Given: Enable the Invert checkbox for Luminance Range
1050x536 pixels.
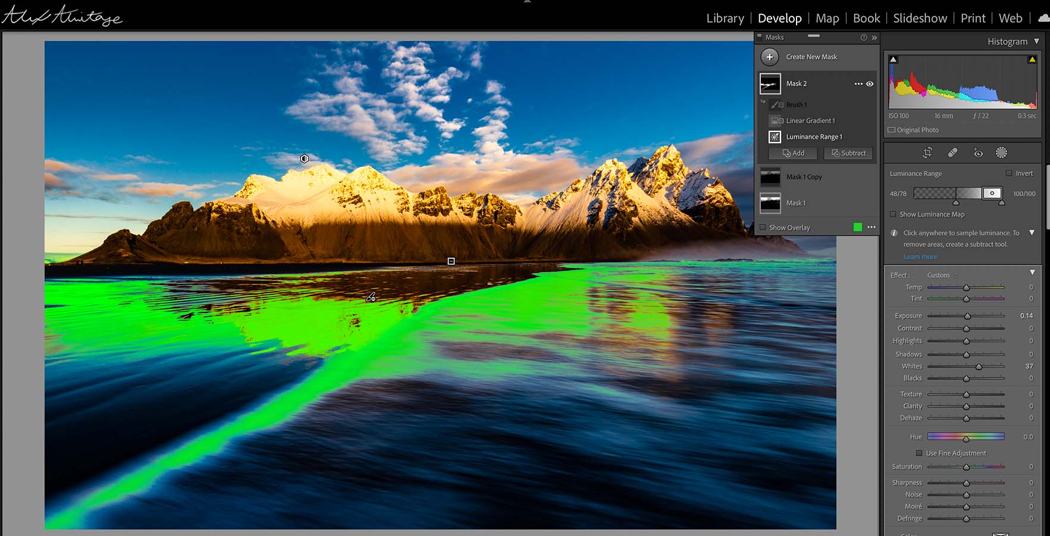Looking at the screenshot, I should [1008, 174].
